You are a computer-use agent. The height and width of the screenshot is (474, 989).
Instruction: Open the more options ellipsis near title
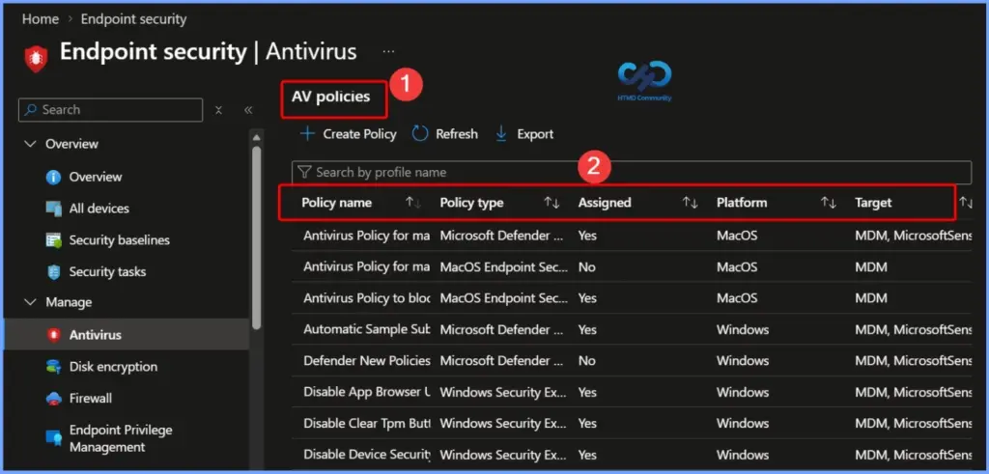coord(388,51)
